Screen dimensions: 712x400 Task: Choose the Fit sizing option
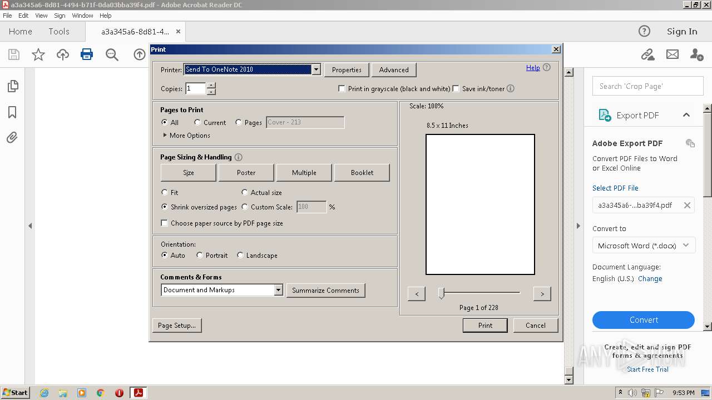pos(165,192)
